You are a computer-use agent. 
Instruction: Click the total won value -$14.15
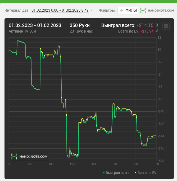tap(145, 25)
